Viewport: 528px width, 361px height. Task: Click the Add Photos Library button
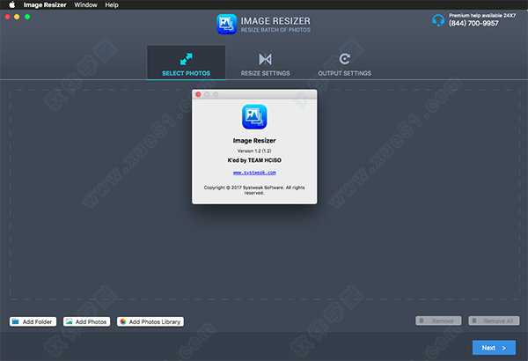[x=150, y=321]
